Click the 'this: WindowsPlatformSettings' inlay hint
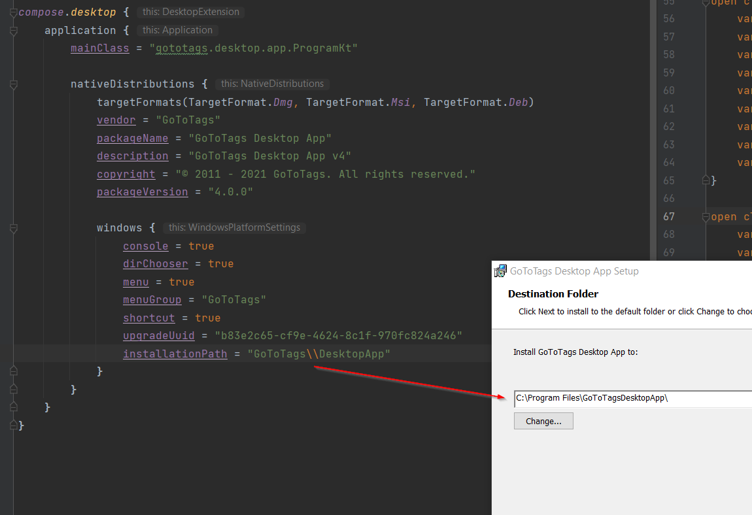Image resolution: width=752 pixels, height=515 pixels. pos(235,227)
